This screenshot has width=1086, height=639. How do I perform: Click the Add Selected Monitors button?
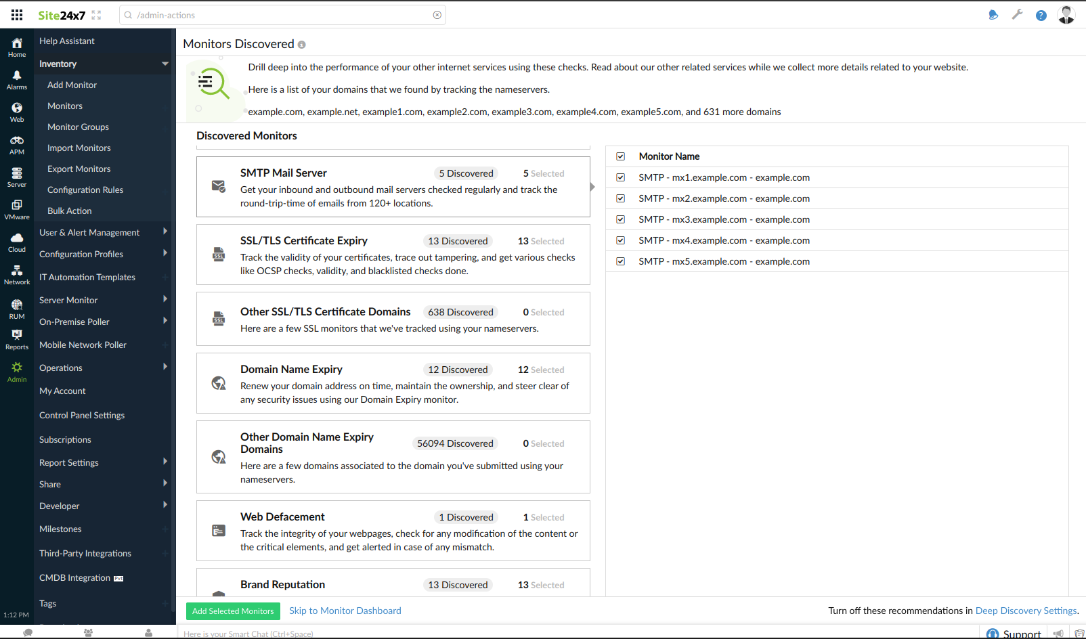233,611
